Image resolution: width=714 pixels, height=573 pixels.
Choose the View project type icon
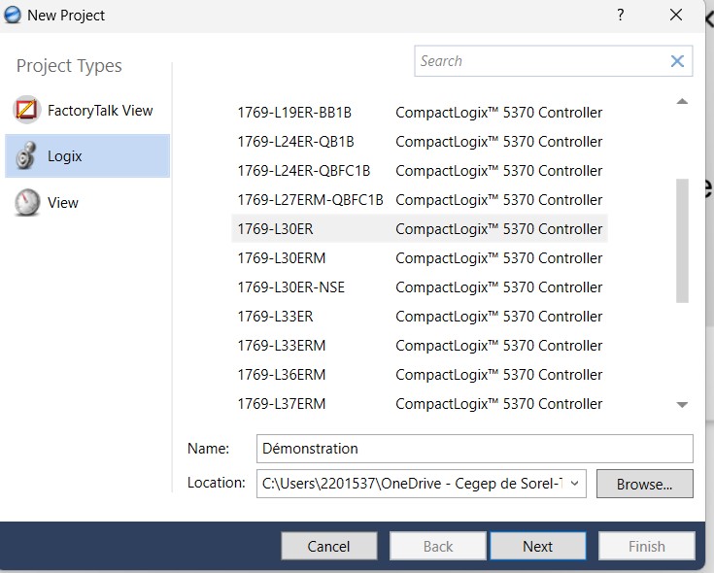pos(27,202)
